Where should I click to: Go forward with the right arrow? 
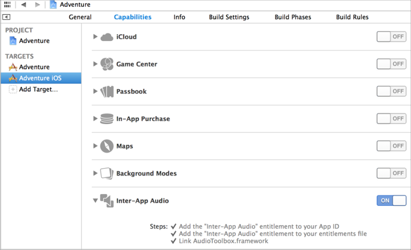coord(37,4)
